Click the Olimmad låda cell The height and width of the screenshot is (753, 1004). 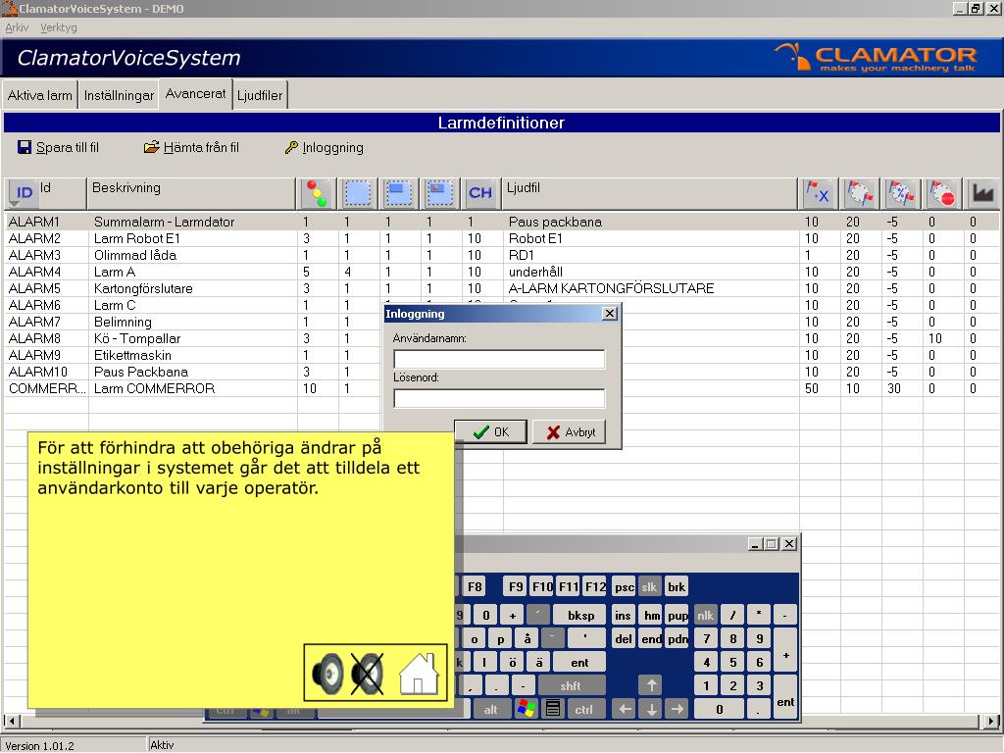(x=135, y=255)
